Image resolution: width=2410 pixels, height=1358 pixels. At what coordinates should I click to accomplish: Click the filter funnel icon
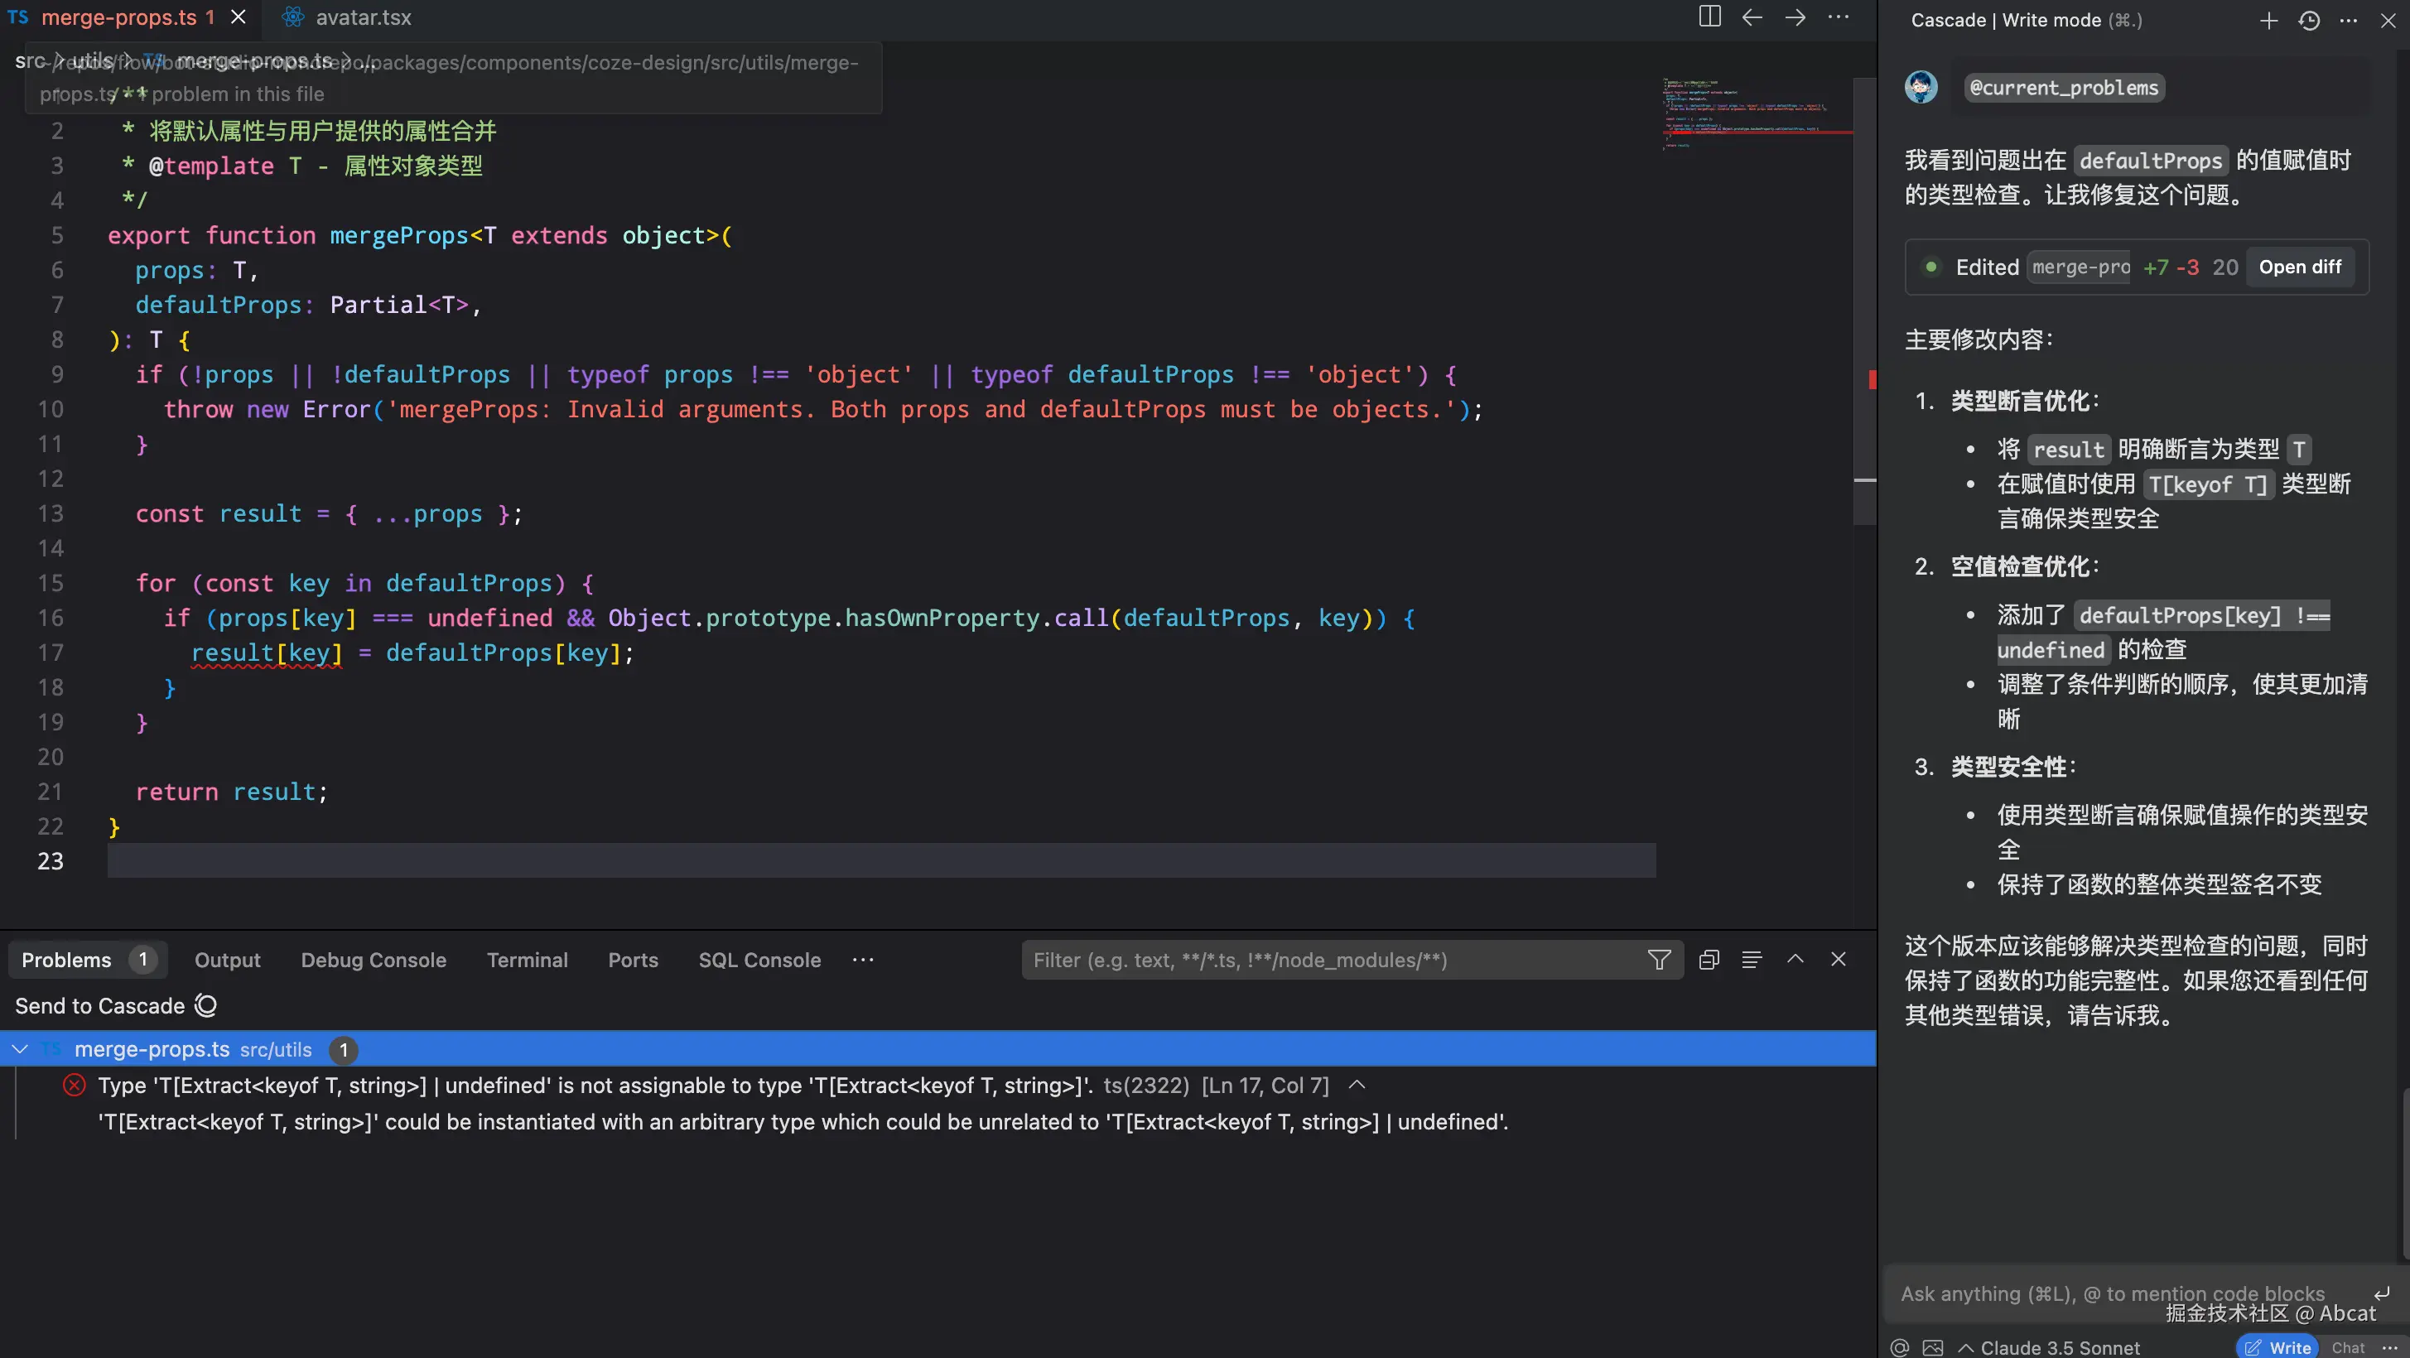point(1659,960)
